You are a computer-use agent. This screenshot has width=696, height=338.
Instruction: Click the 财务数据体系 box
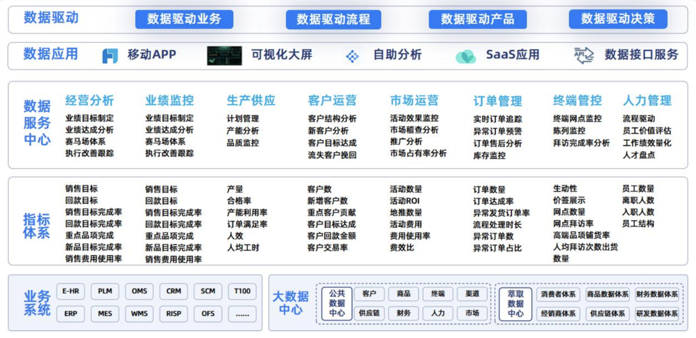[657, 294]
